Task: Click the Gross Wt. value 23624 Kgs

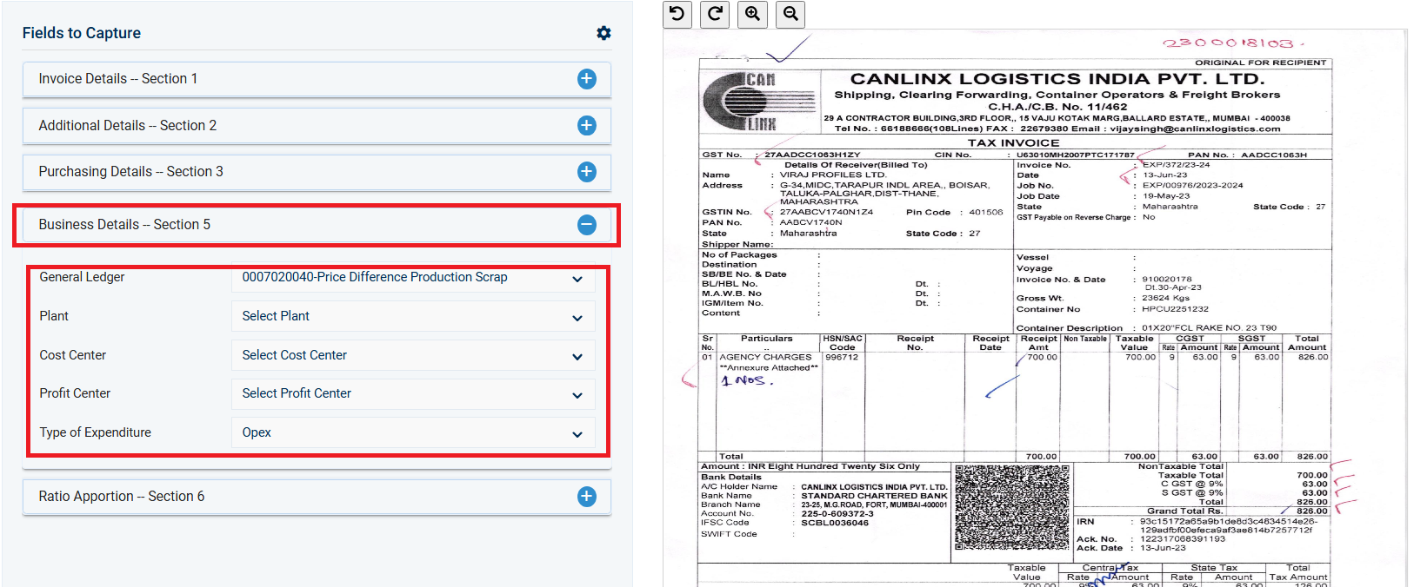Action: (1168, 298)
